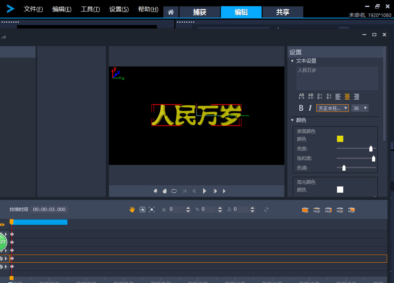Open the white highlight color swatch
Screen dimensions: 394x283
point(340,190)
